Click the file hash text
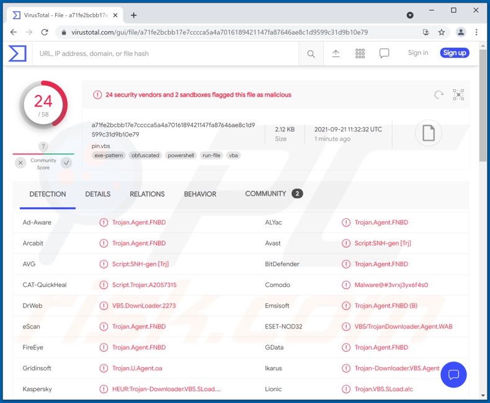The height and width of the screenshot is (403, 490). tap(173, 130)
